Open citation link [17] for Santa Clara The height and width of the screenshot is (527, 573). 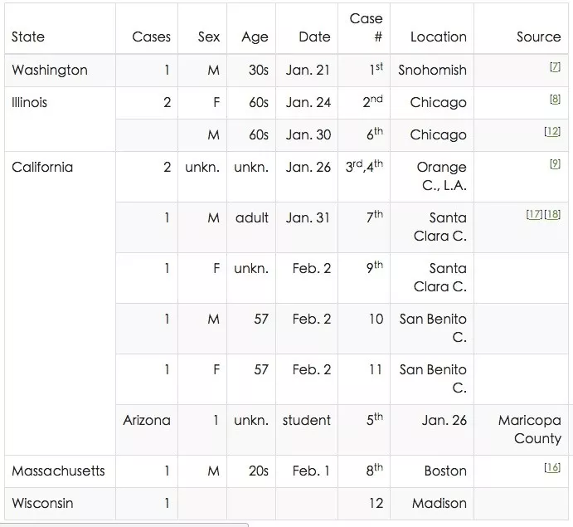[x=534, y=214]
